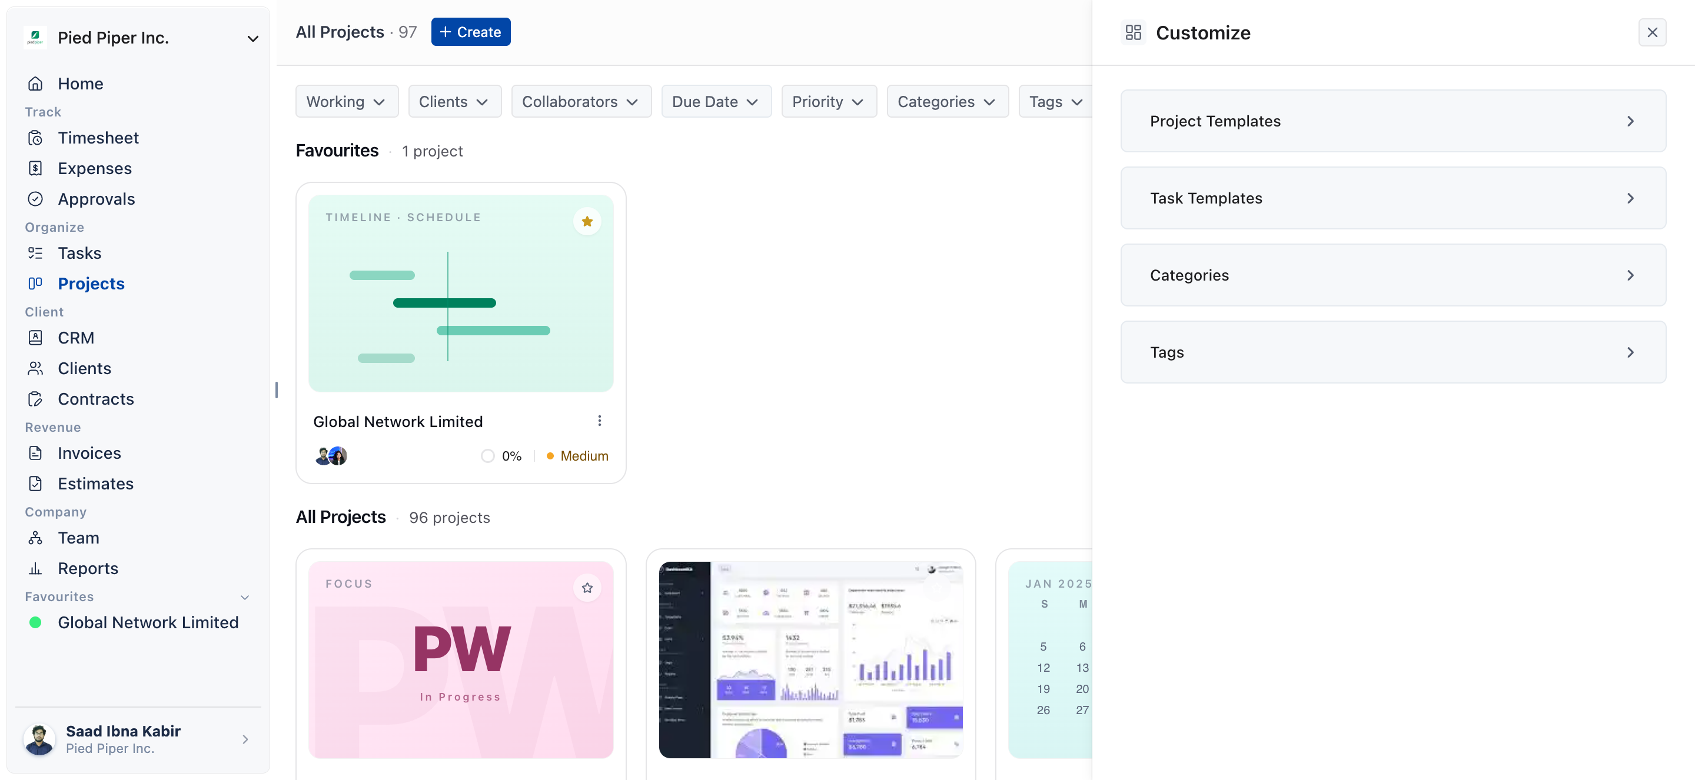Click the Reports chart icon
This screenshot has width=1695, height=780.
coord(35,568)
